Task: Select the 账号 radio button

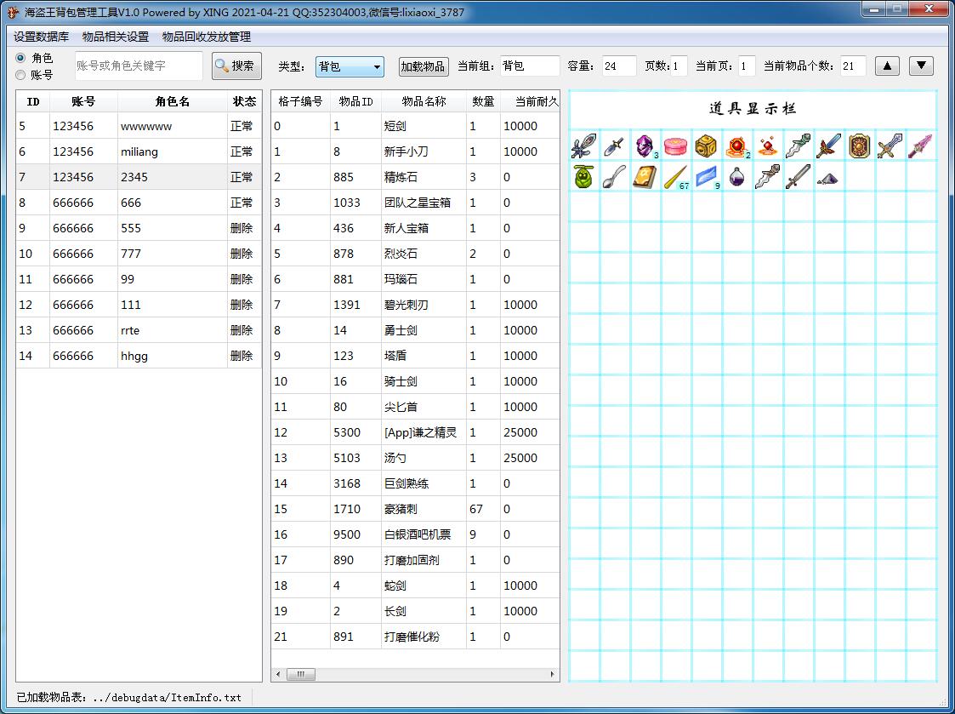Action: 20,75
